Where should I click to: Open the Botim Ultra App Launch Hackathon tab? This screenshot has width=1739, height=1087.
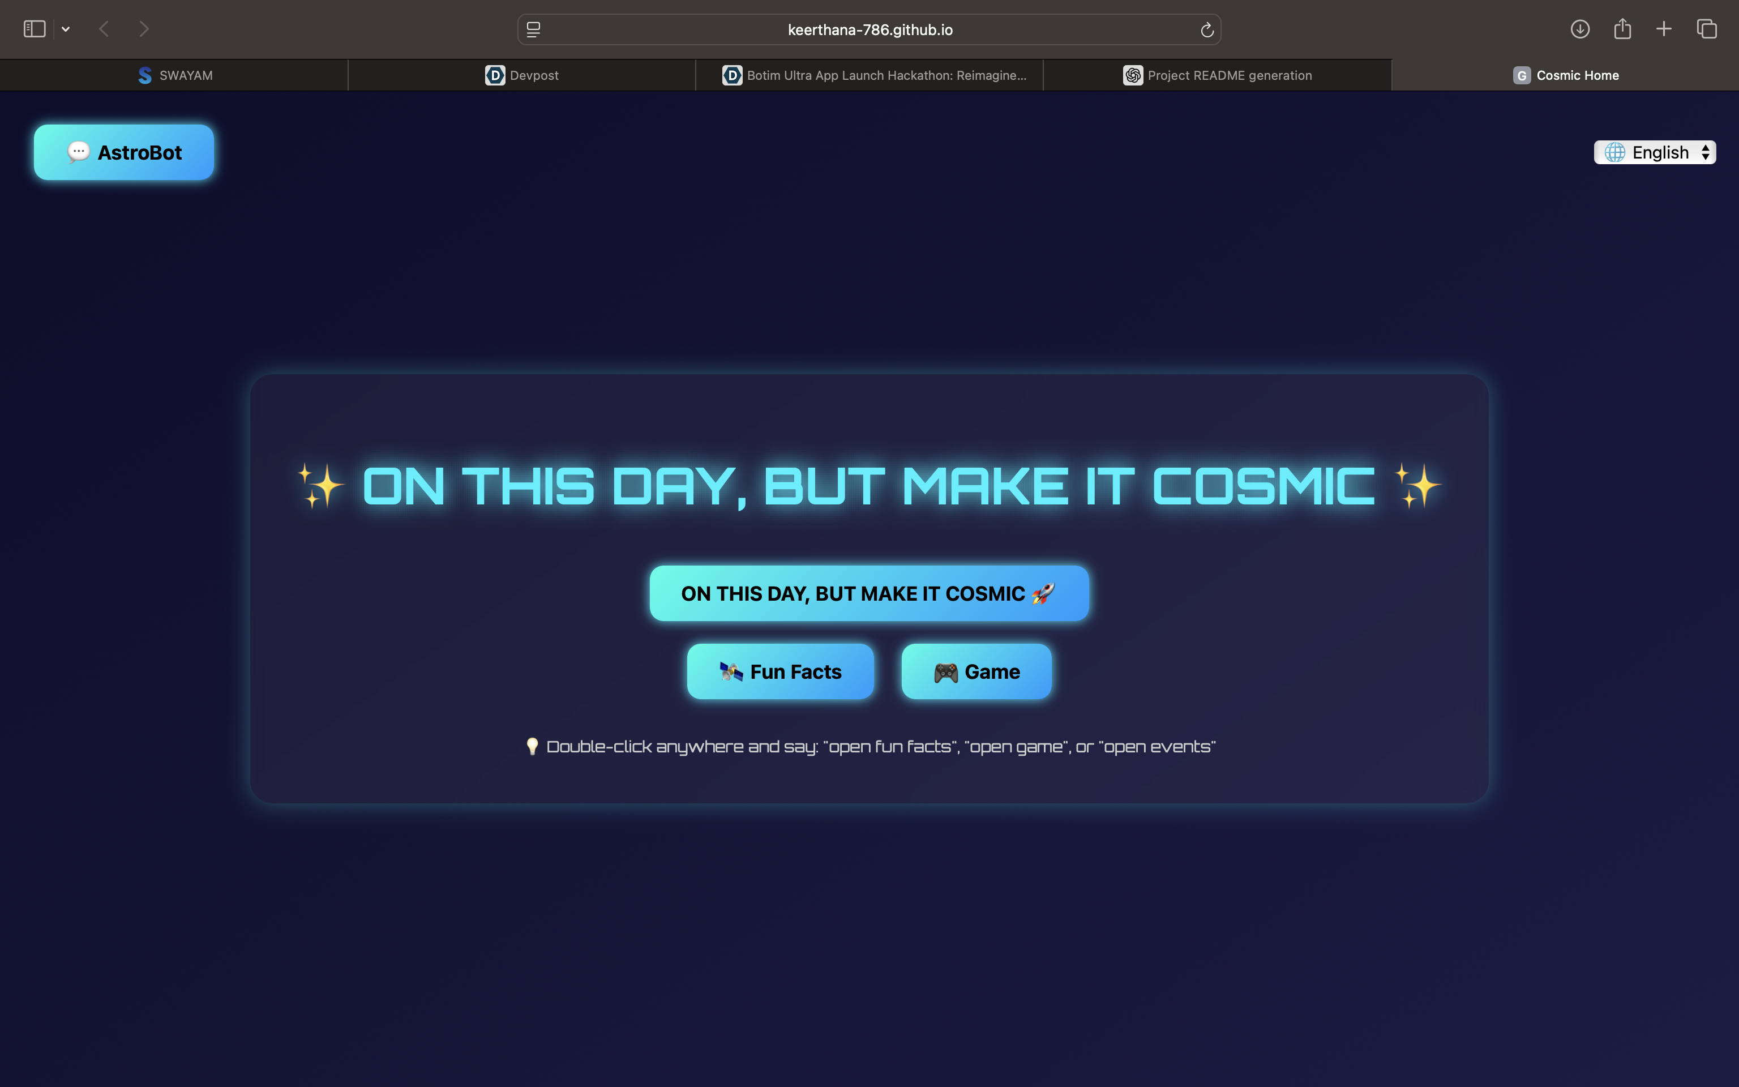pos(874,75)
